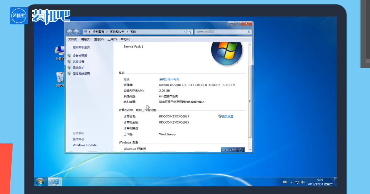Minimize the system window
Screen dimensions: 370x194
231,23
